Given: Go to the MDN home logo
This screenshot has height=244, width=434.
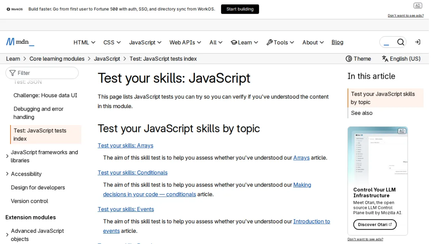Looking at the screenshot, I should click(x=20, y=42).
